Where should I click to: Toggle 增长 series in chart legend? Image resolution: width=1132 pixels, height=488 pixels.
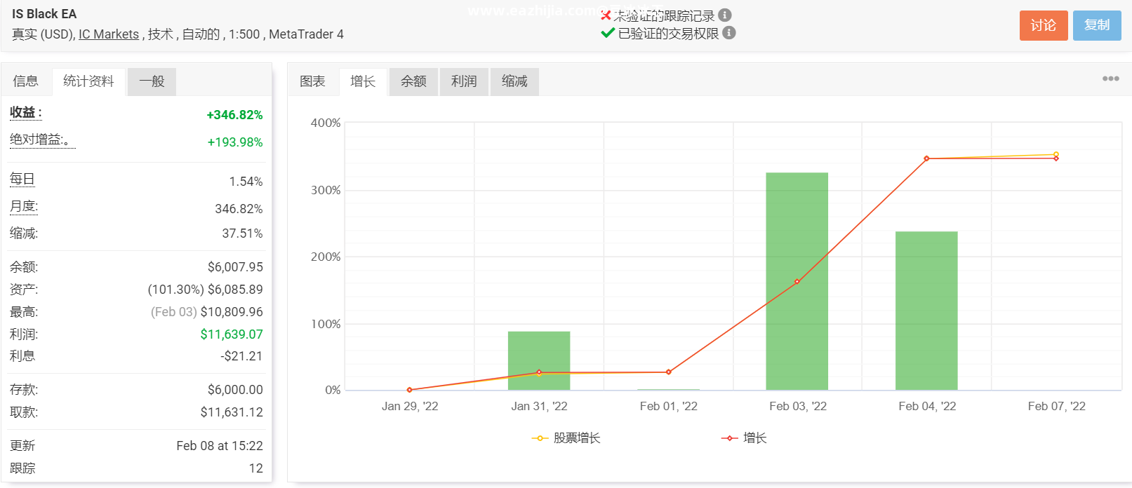click(744, 438)
